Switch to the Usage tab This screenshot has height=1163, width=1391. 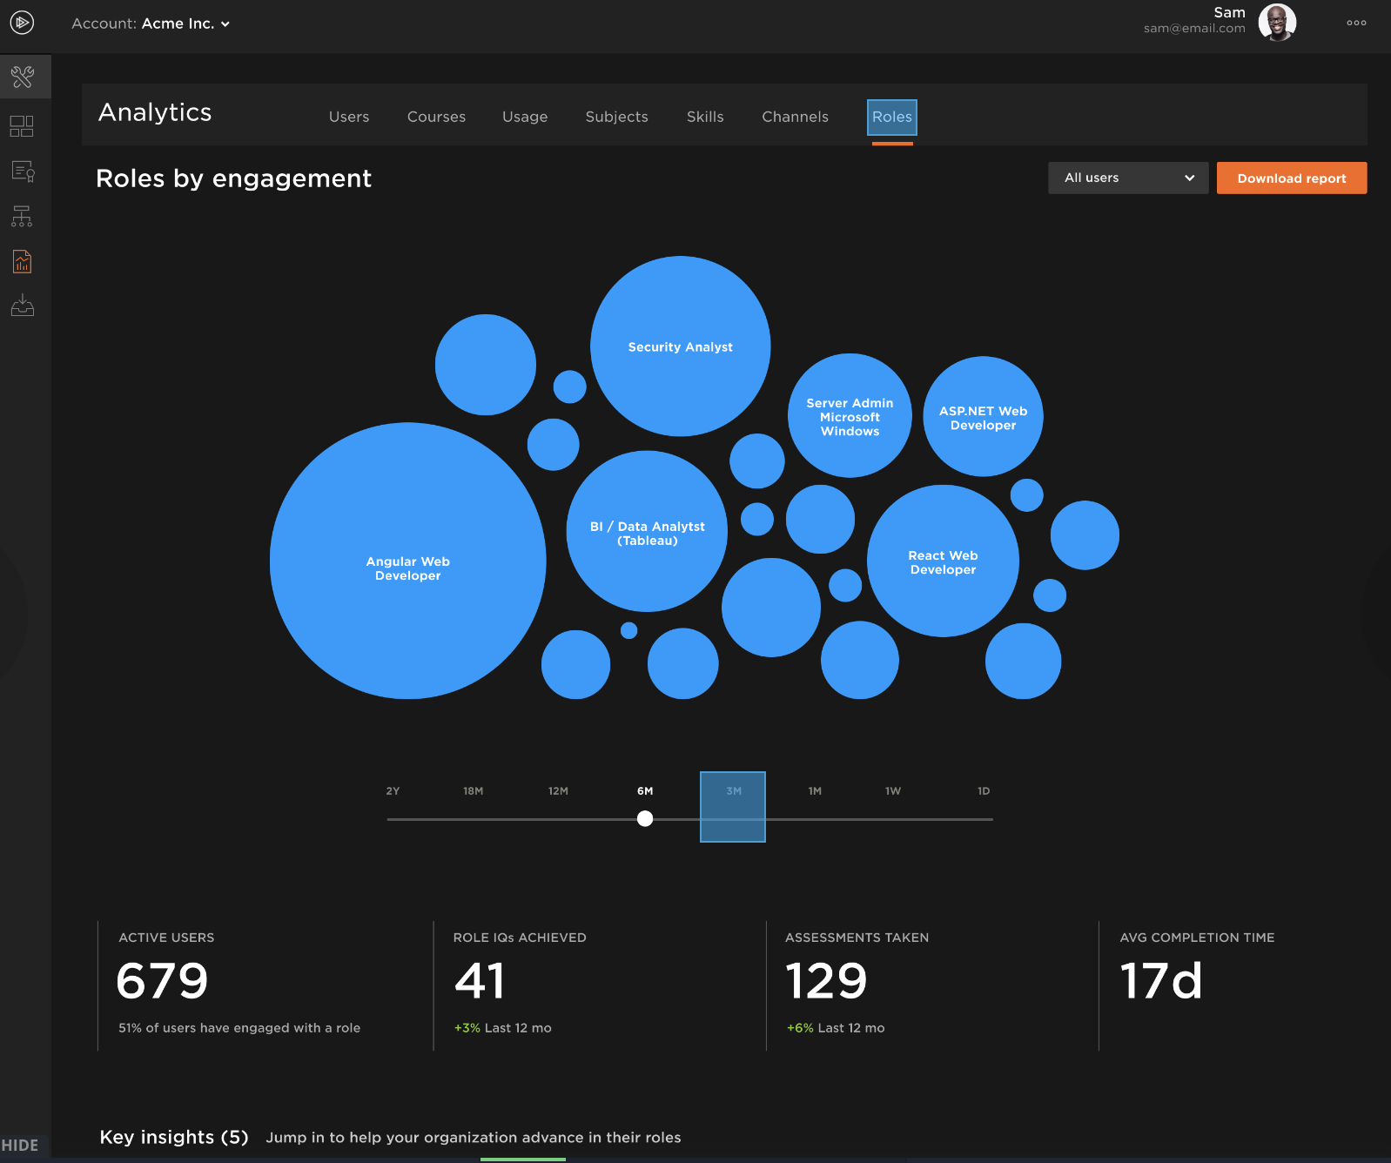click(x=525, y=117)
